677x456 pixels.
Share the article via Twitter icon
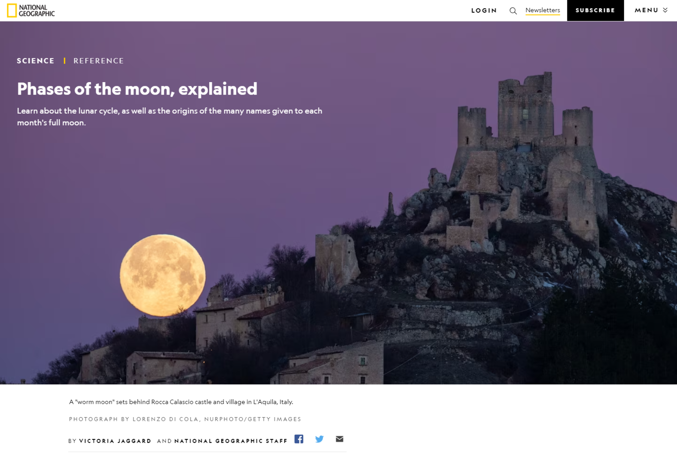click(x=319, y=439)
